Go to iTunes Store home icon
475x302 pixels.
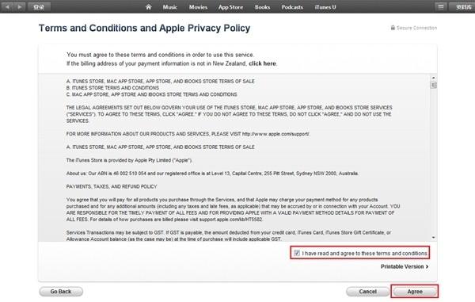(x=149, y=6)
